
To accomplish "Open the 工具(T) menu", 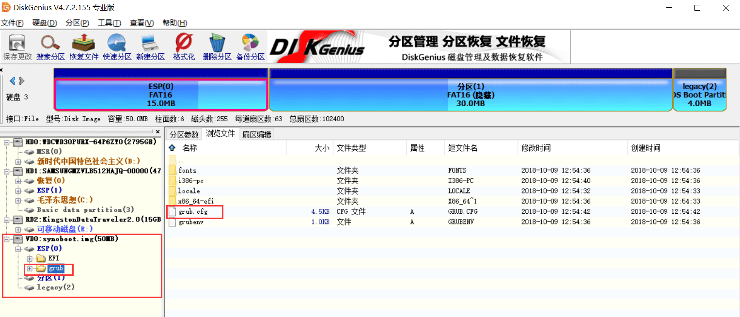I will pos(109,23).
